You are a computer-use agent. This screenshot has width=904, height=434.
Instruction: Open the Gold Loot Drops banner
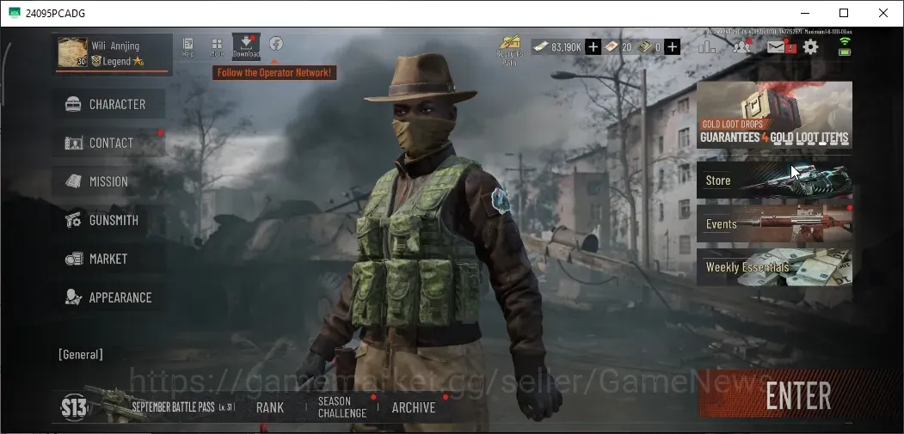774,114
